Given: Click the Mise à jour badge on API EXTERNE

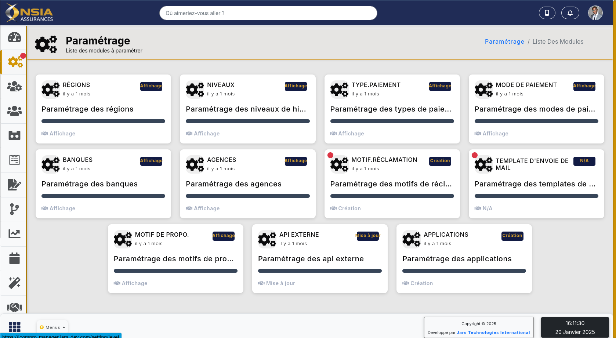Looking at the screenshot, I should (367, 236).
